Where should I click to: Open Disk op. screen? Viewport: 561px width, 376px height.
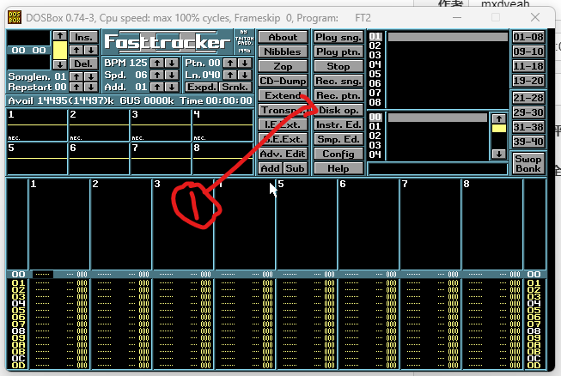338,110
